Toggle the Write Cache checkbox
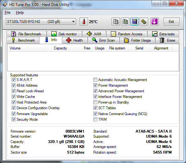Viewport: 186px width, 163px height. click(13, 96)
